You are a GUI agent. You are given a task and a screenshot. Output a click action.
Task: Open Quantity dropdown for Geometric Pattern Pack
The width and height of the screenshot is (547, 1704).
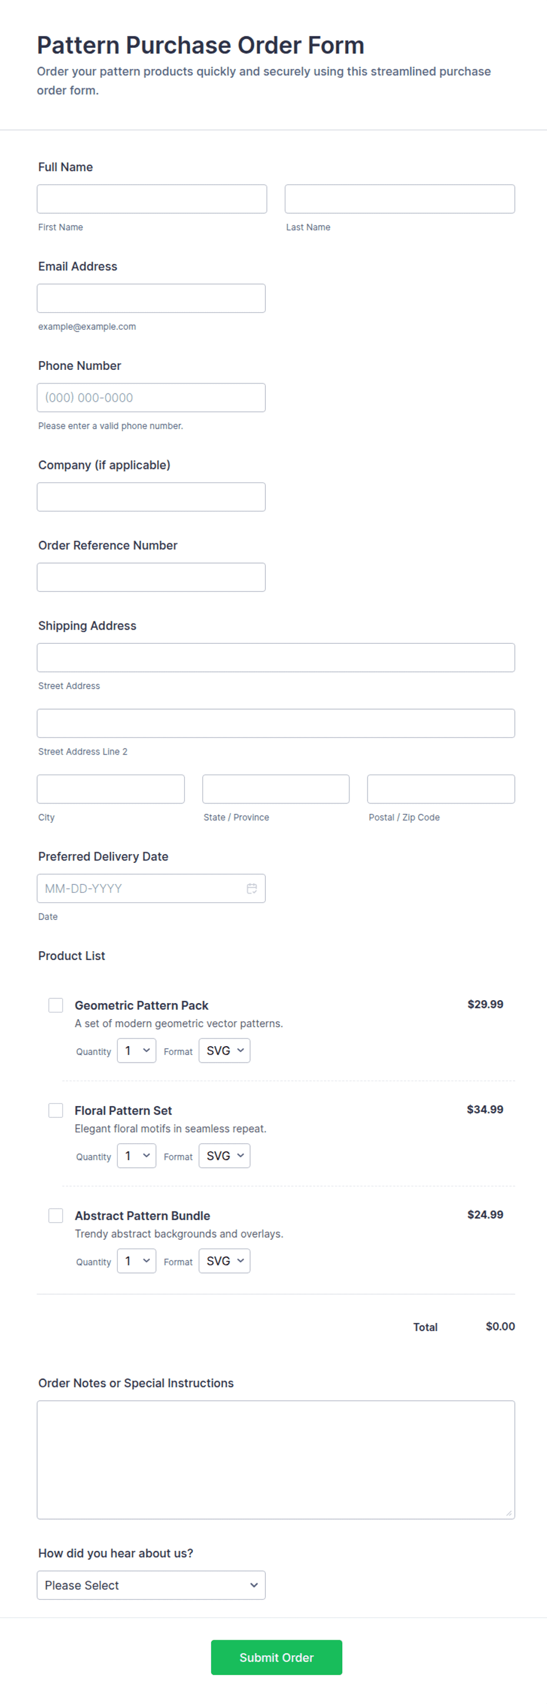click(136, 1050)
